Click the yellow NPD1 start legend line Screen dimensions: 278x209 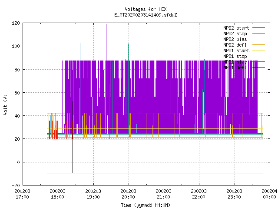tap(259, 51)
